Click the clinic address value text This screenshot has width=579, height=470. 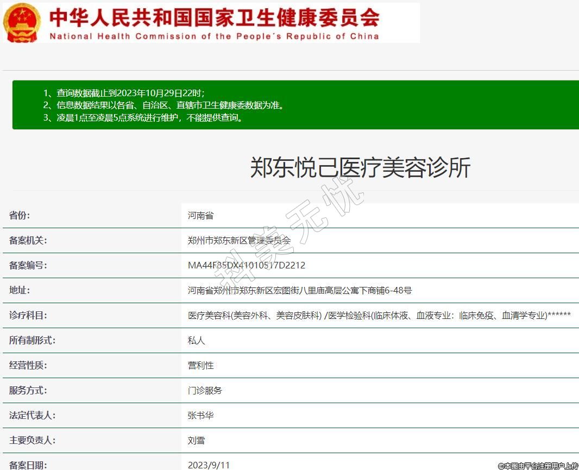coord(300,291)
